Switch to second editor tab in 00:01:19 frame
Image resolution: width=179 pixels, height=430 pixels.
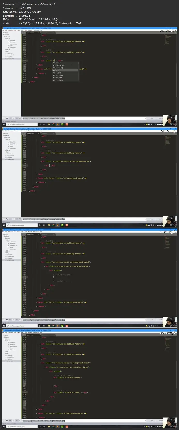[48, 133]
